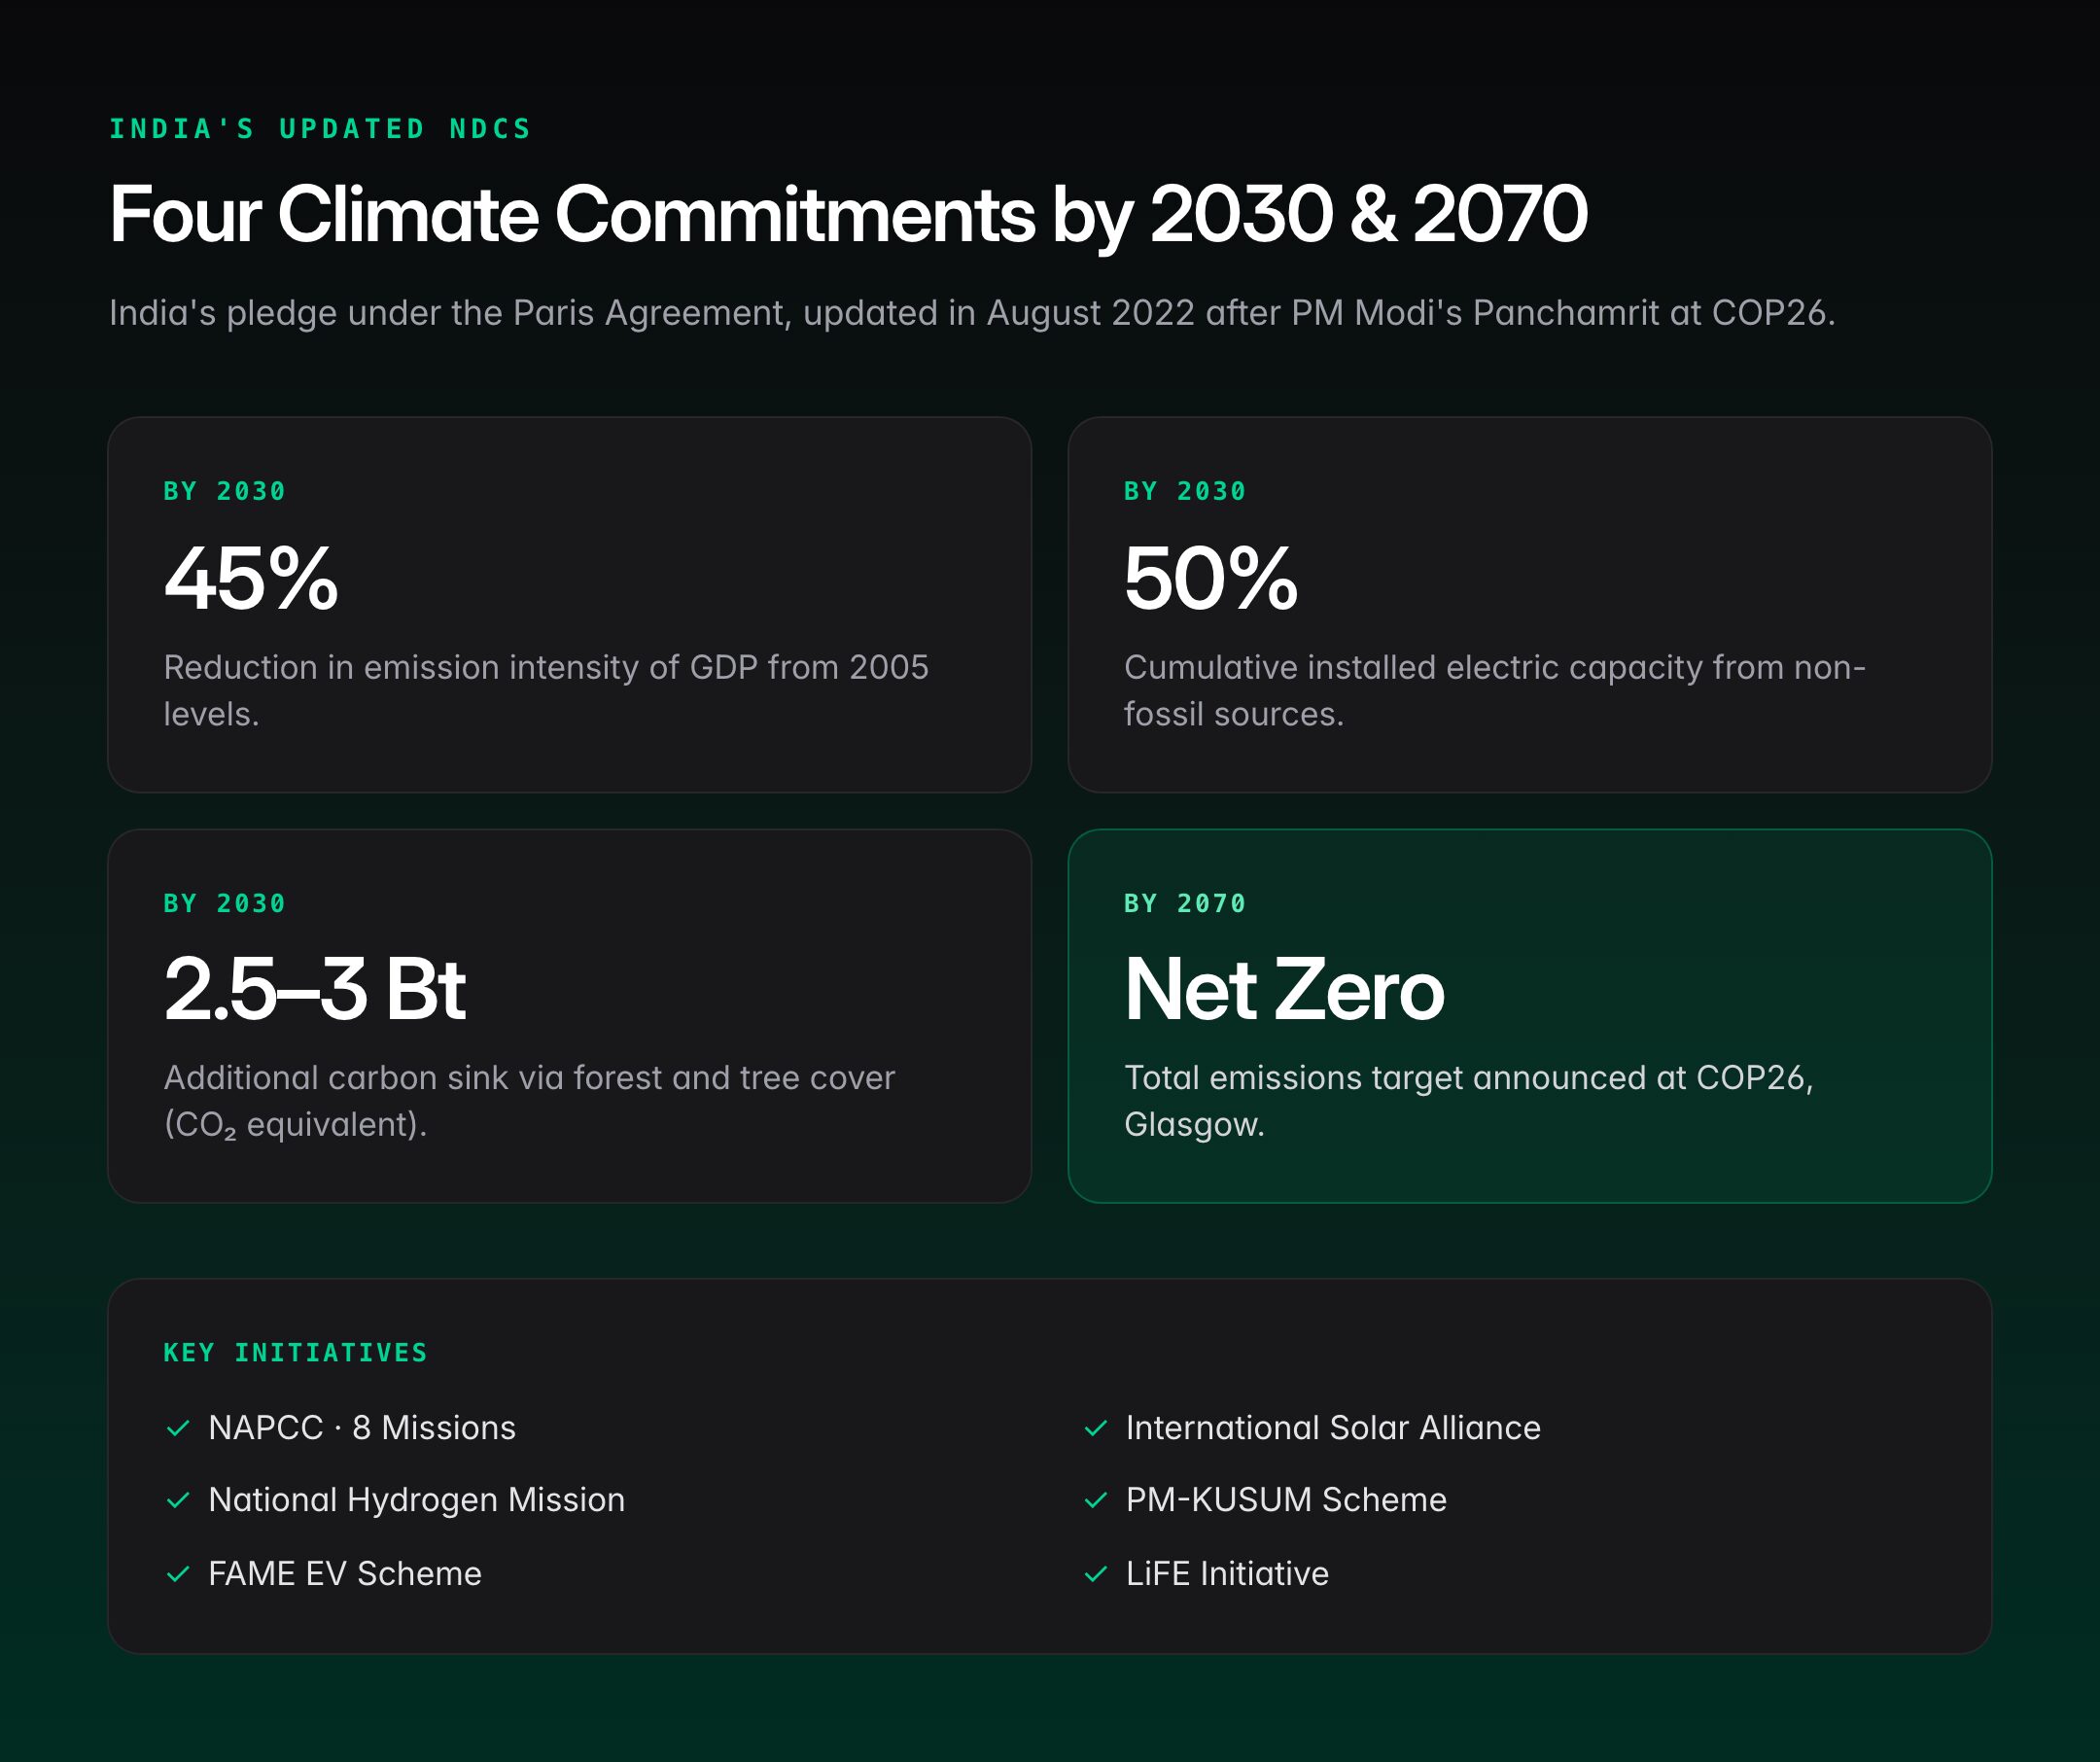Viewport: 2100px width, 1762px height.
Task: Click "Reduction in emission intensity of GDP" description
Action: [546, 691]
